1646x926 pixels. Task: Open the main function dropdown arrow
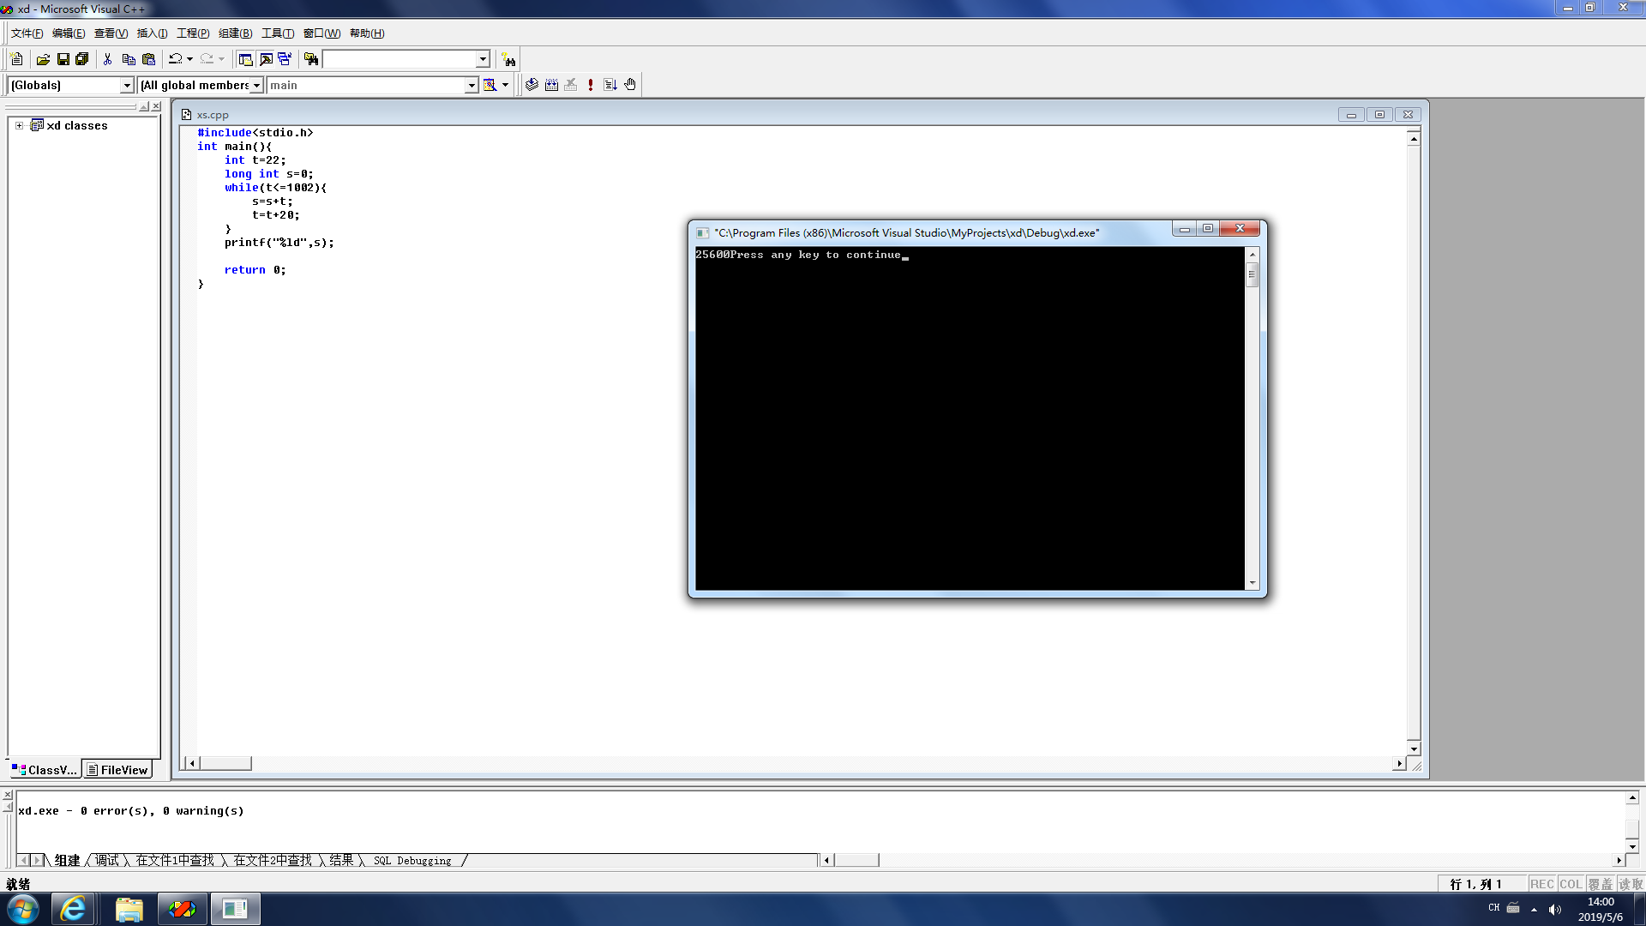point(471,85)
